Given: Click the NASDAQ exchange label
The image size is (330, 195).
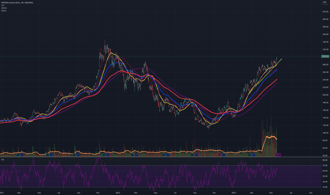Looking at the screenshot, I should pos(29,2).
